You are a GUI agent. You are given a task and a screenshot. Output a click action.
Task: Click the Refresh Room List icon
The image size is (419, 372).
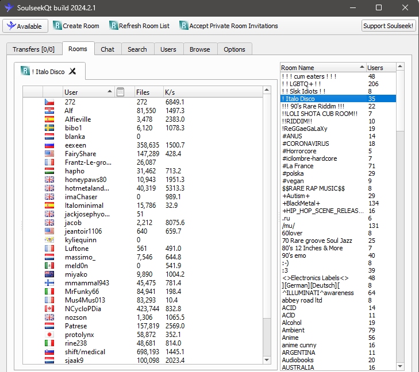click(x=113, y=26)
